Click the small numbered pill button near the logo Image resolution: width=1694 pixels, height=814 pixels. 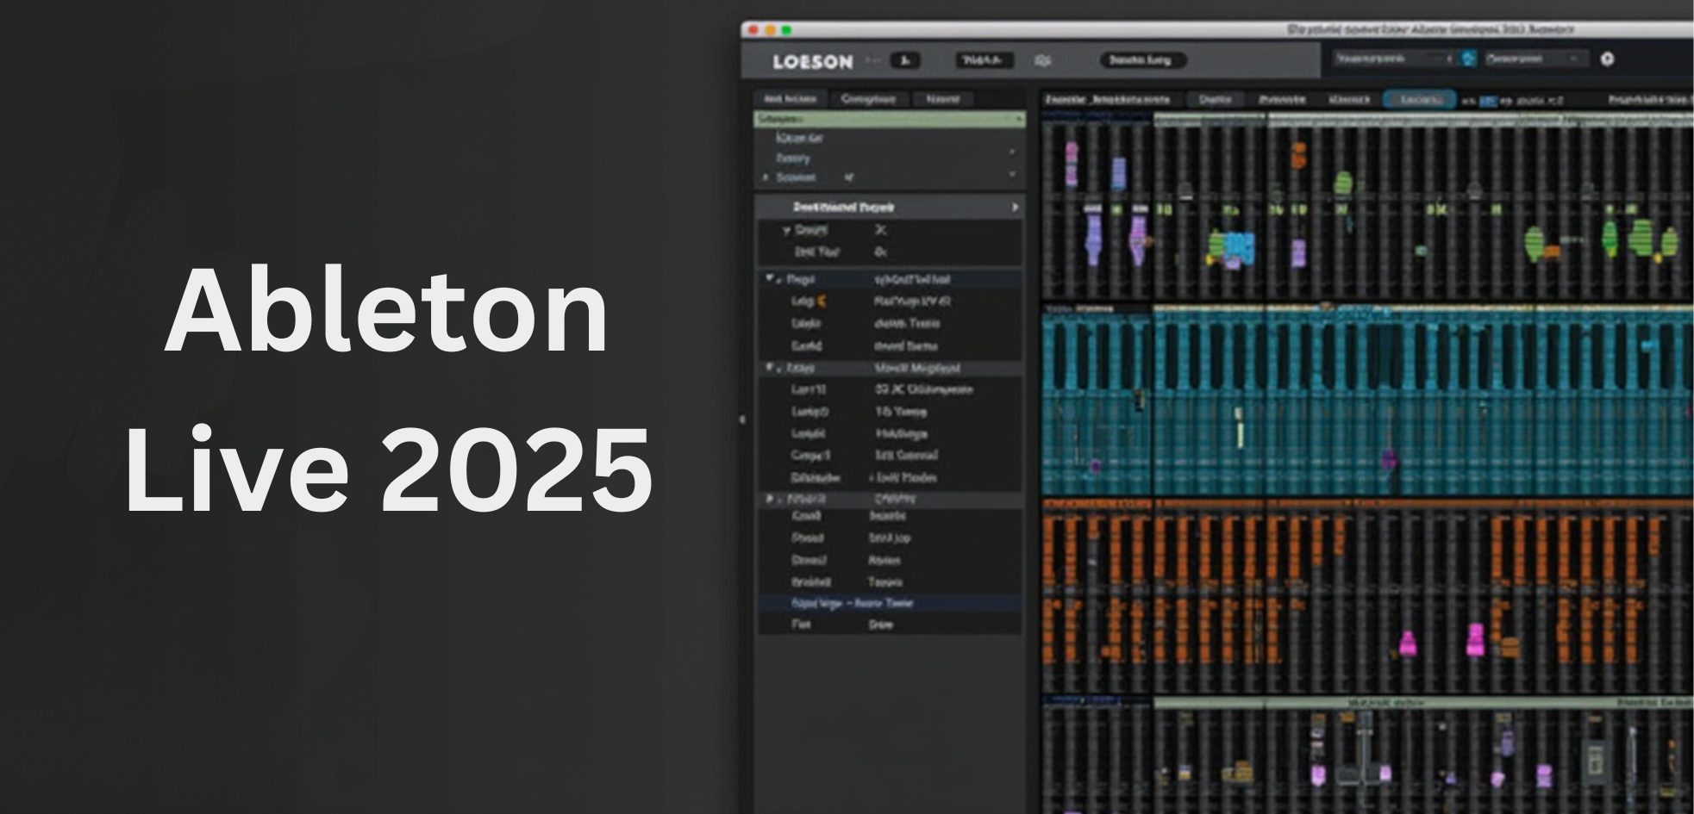click(x=903, y=60)
